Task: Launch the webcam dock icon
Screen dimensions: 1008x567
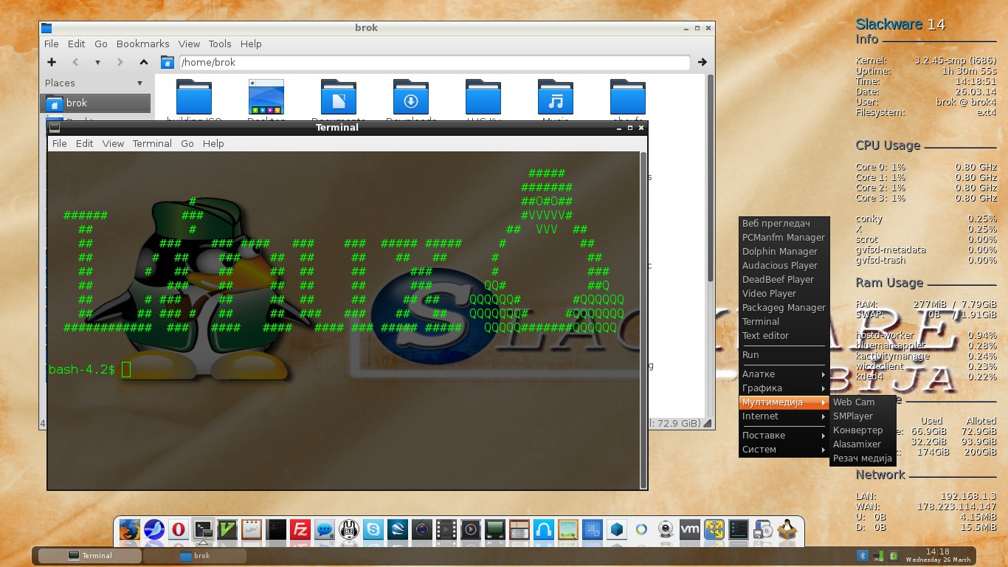Action: (666, 529)
